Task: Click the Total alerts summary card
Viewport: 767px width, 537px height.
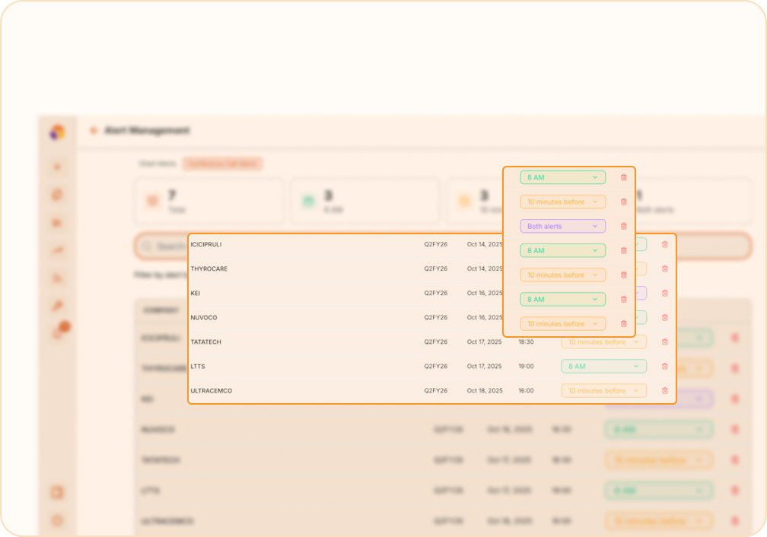Action: click(x=209, y=202)
